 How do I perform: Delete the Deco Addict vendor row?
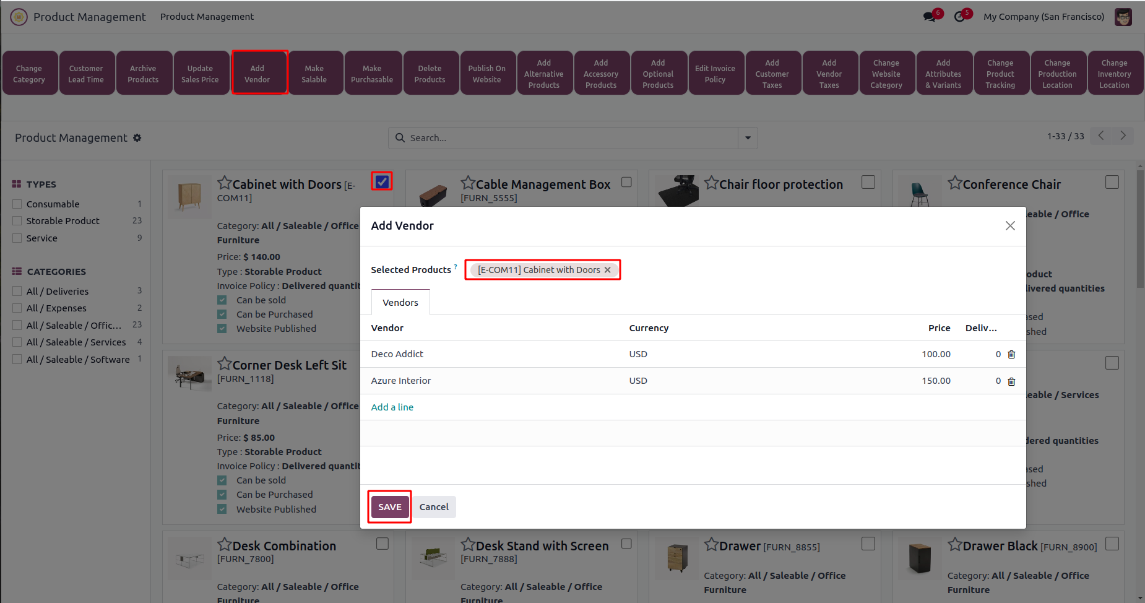tap(1011, 354)
